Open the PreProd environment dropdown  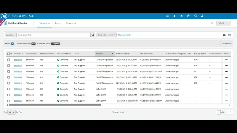coord(223,23)
